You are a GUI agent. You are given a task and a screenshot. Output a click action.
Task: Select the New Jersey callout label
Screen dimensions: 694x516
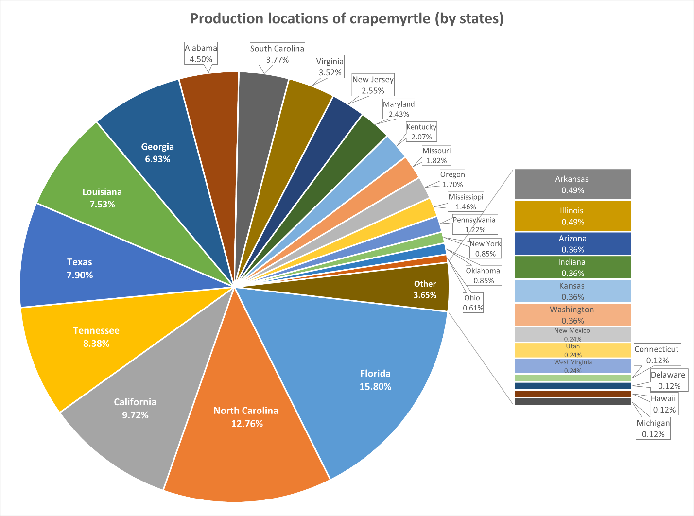373,85
